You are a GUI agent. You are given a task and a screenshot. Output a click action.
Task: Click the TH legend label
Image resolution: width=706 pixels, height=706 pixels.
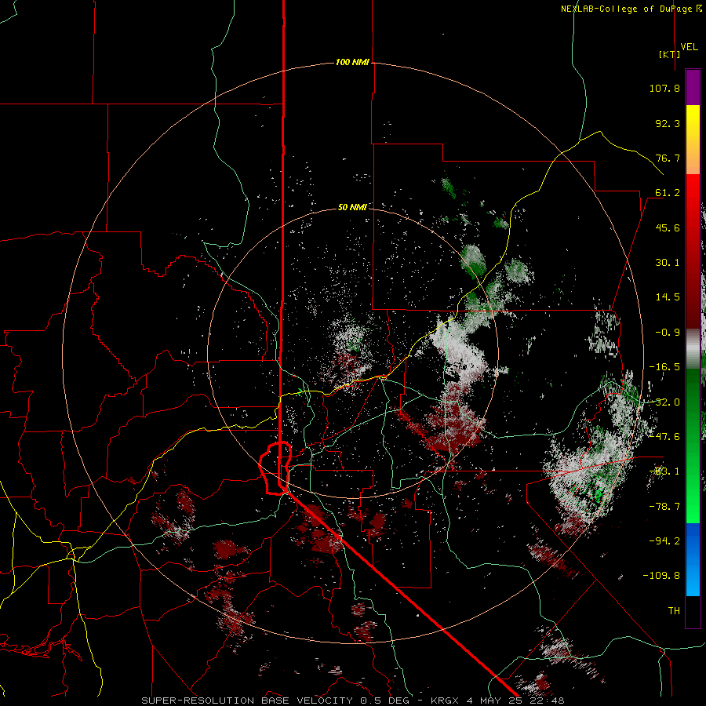[x=674, y=611]
